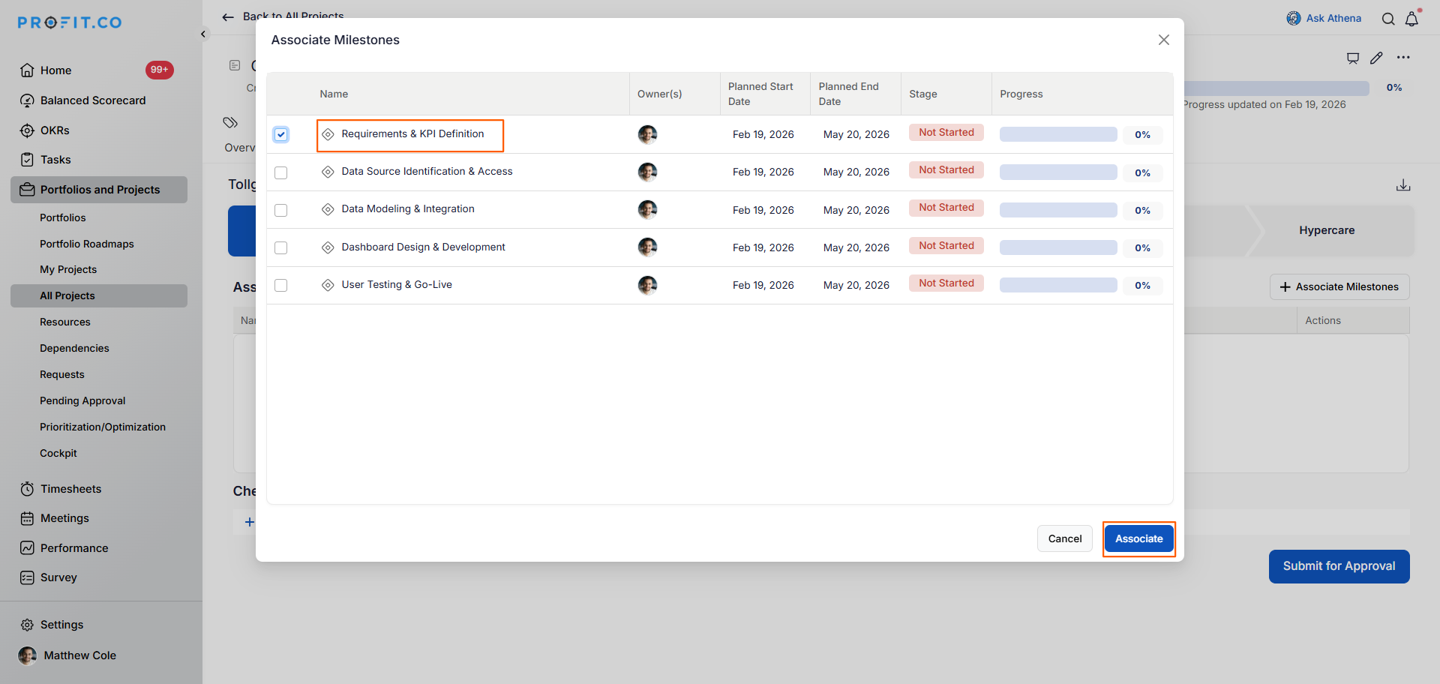Click the notification bell icon
The height and width of the screenshot is (684, 1440).
point(1411,19)
